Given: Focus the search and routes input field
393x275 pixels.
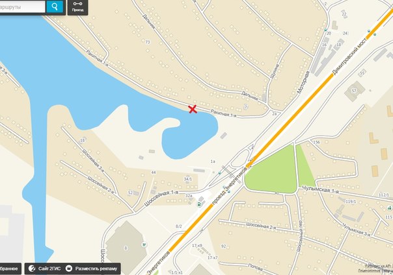Looking at the screenshot, I should click(x=22, y=6).
